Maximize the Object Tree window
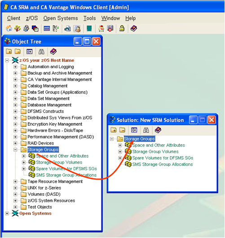 pyautogui.click(x=87, y=41)
